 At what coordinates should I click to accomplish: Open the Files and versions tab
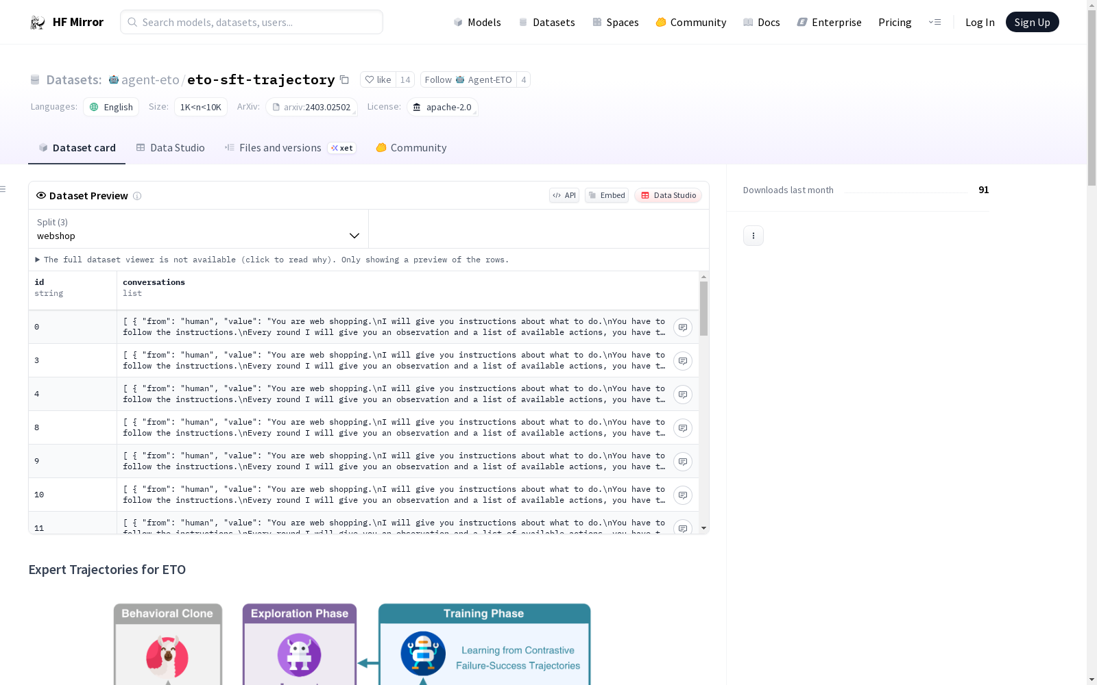[290, 148]
